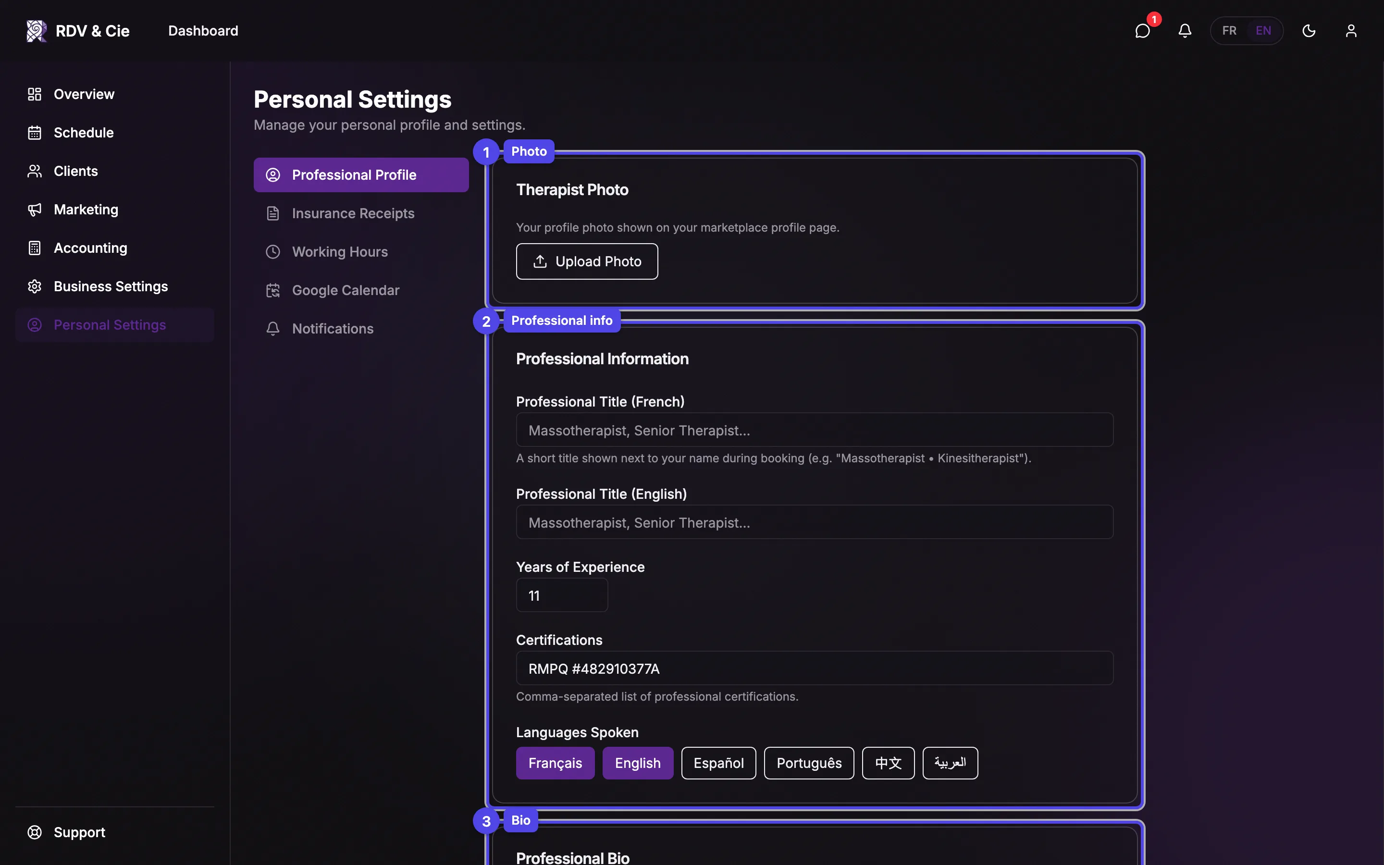Switch language to EN
This screenshot has width=1384, height=865.
(x=1263, y=31)
